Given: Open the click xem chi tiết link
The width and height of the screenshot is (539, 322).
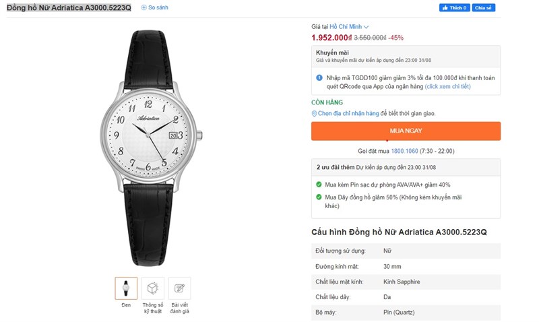Looking at the screenshot, I should pos(447,86).
